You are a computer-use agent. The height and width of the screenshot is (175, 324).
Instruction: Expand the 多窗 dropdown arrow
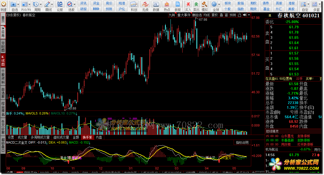click(320, 4)
